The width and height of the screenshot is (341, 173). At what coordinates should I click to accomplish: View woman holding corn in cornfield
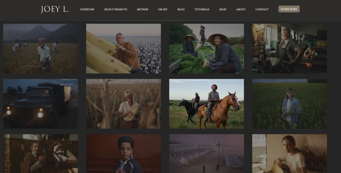click(124, 104)
